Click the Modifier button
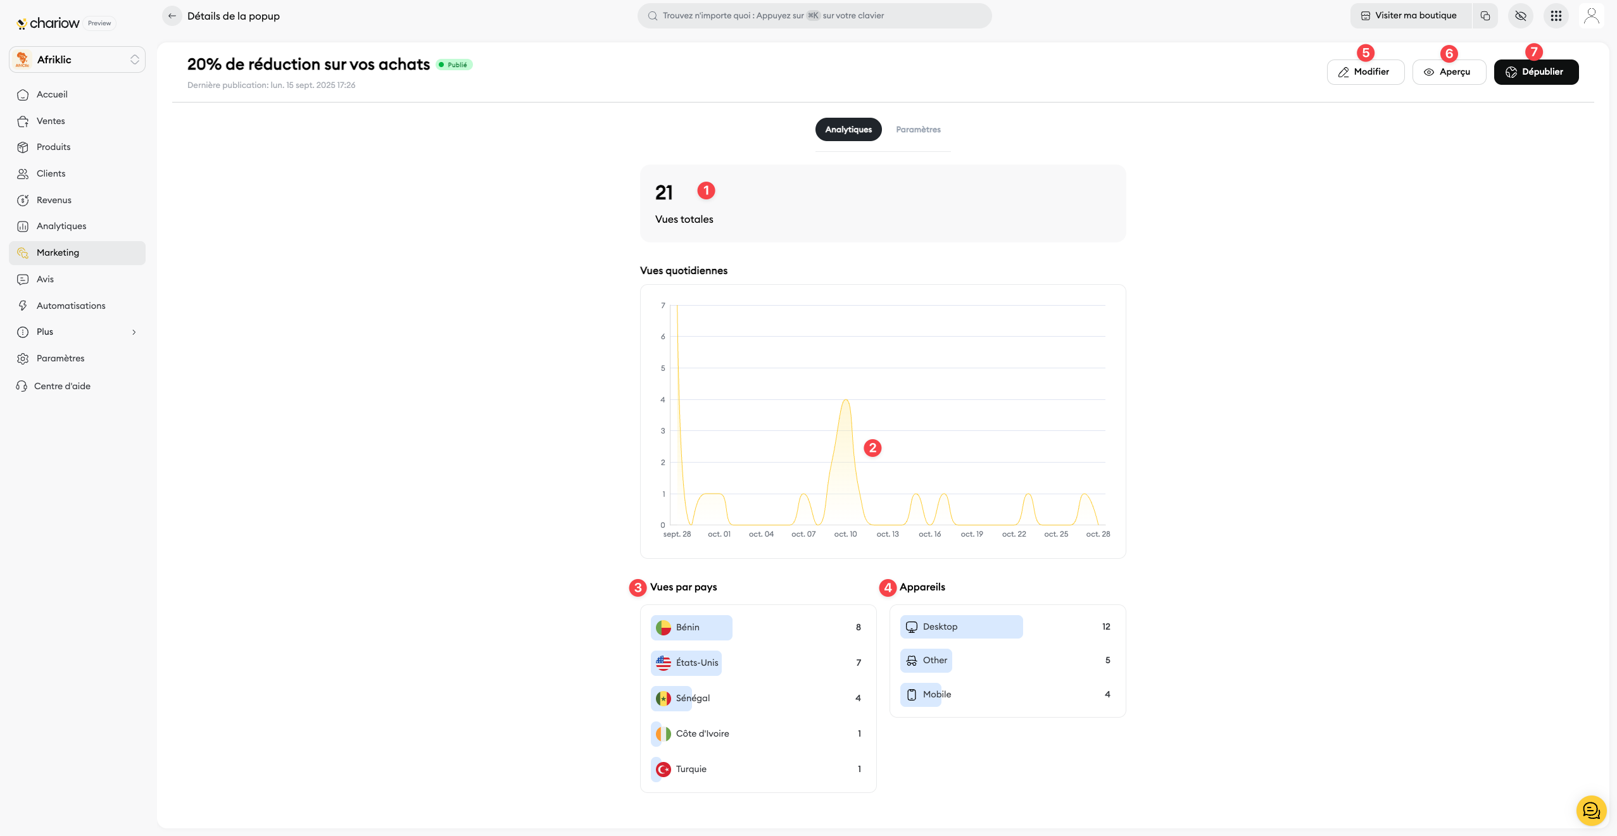Image resolution: width=1617 pixels, height=836 pixels. [1365, 72]
